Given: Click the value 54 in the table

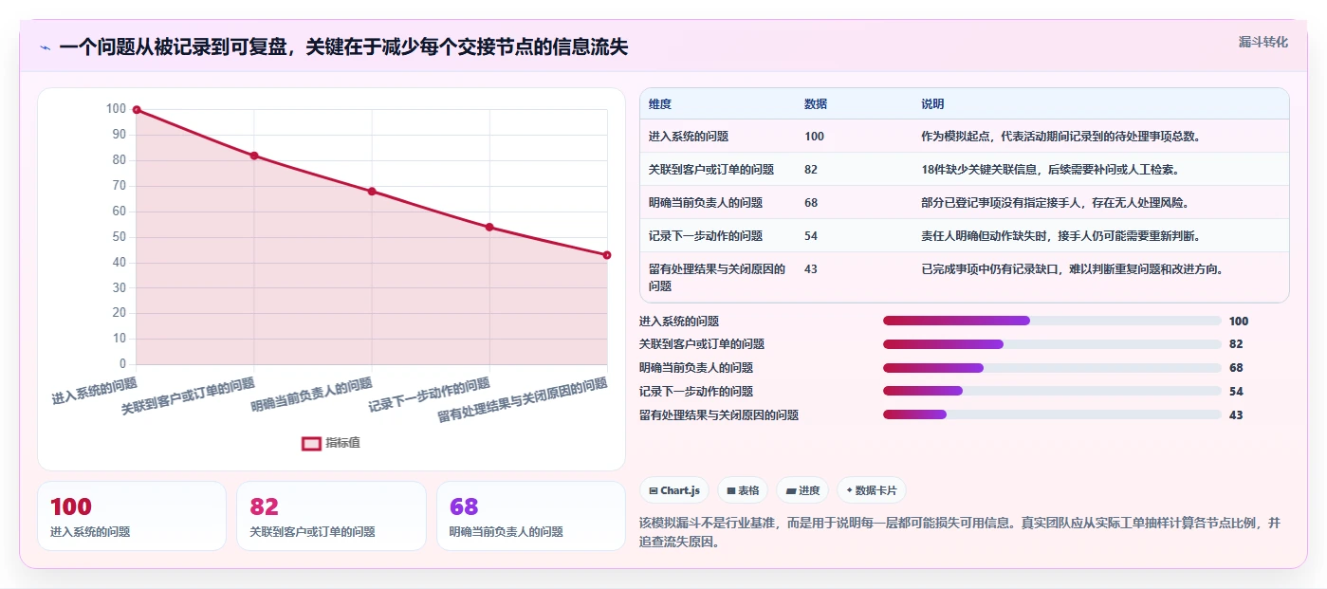Looking at the screenshot, I should (811, 236).
